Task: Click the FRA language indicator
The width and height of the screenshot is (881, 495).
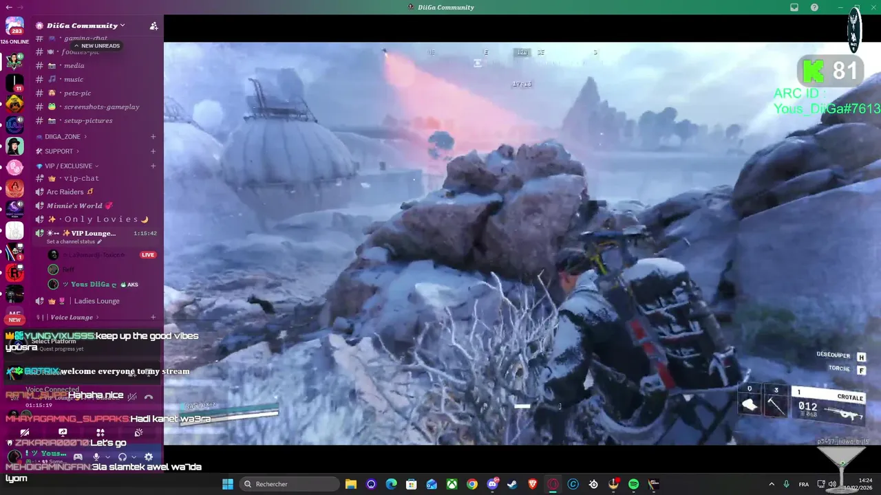Action: (x=804, y=484)
